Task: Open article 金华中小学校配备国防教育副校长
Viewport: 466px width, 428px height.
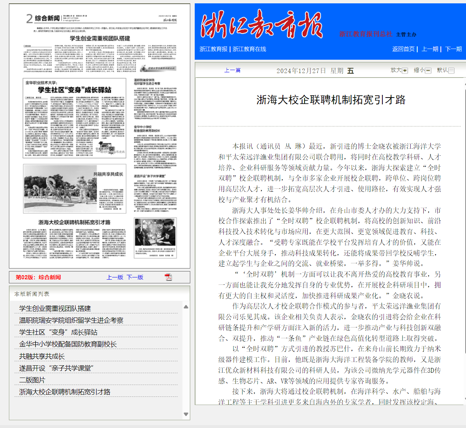Action: 68,344
